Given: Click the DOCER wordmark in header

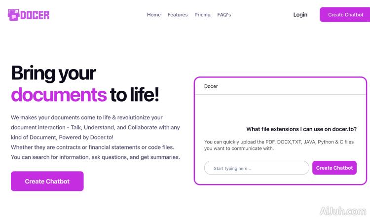Looking at the screenshot, I should pyautogui.click(x=35, y=15).
